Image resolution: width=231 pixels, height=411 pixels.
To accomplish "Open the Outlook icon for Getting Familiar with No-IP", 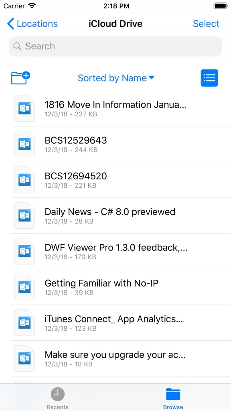I will point(24,287).
